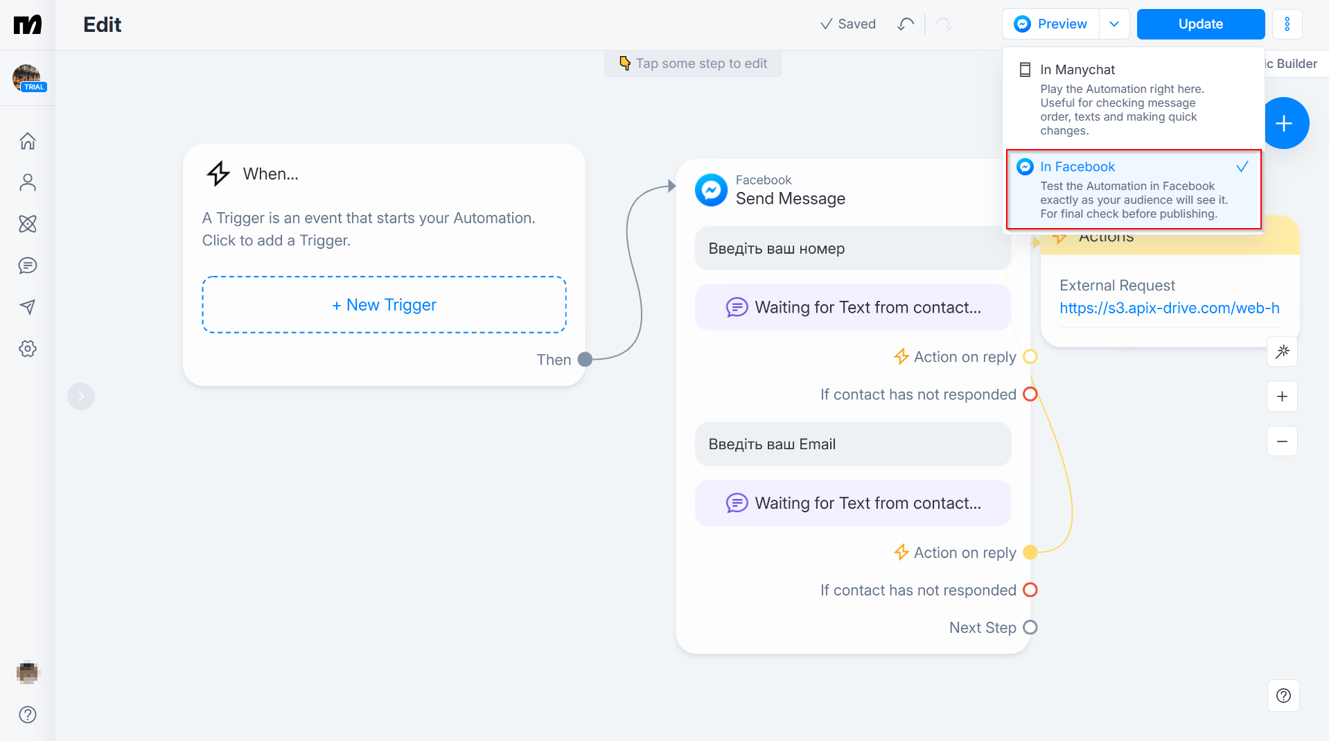Zoom in with the plus button
The image size is (1329, 741).
pyautogui.click(x=1283, y=396)
